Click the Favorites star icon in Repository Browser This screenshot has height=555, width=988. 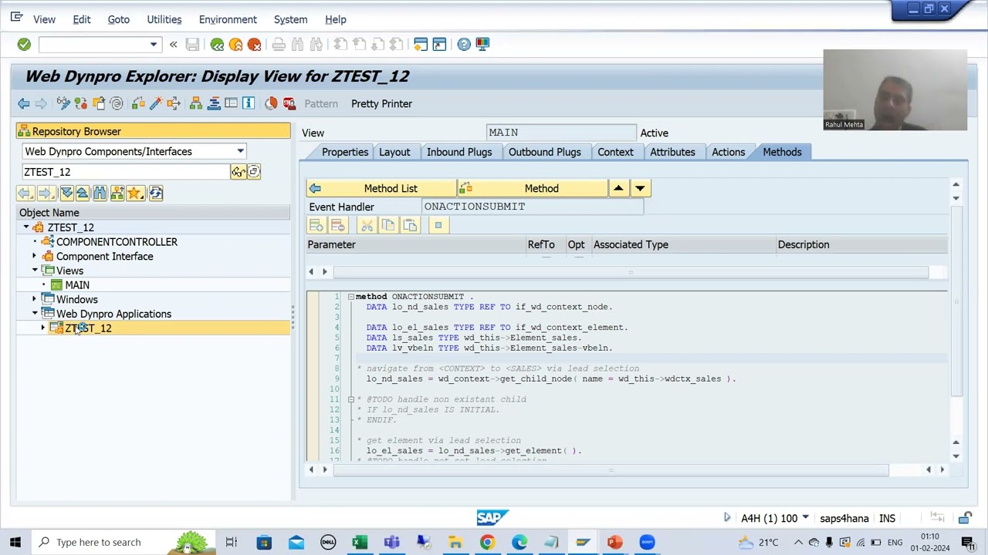pos(134,193)
